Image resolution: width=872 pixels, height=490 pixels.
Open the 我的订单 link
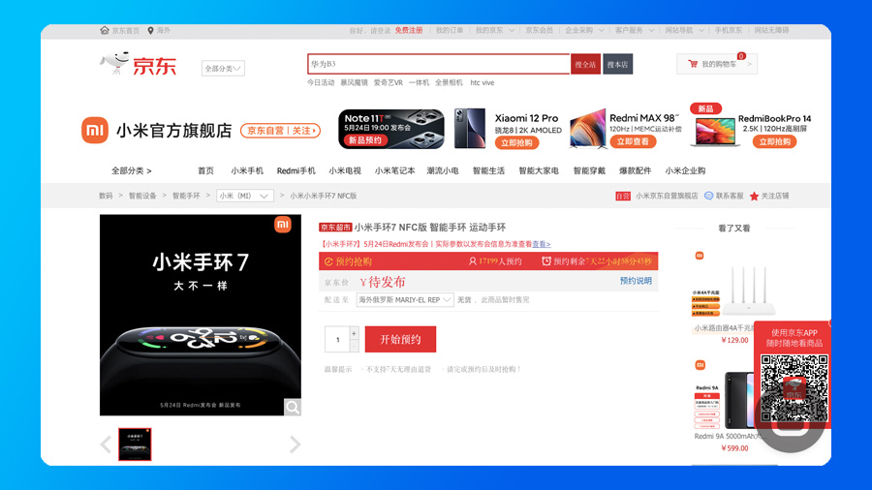pyautogui.click(x=450, y=31)
